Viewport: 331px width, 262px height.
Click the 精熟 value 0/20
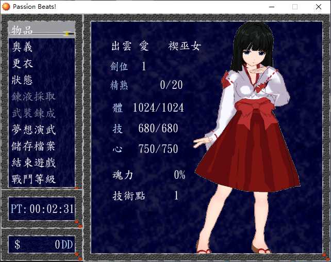[x=171, y=85]
